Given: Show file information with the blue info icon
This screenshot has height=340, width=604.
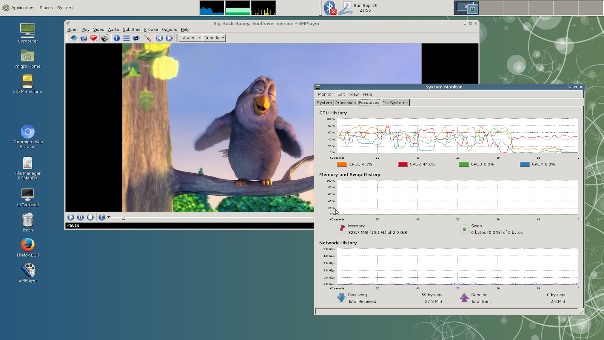Looking at the screenshot, I should tap(117, 38).
